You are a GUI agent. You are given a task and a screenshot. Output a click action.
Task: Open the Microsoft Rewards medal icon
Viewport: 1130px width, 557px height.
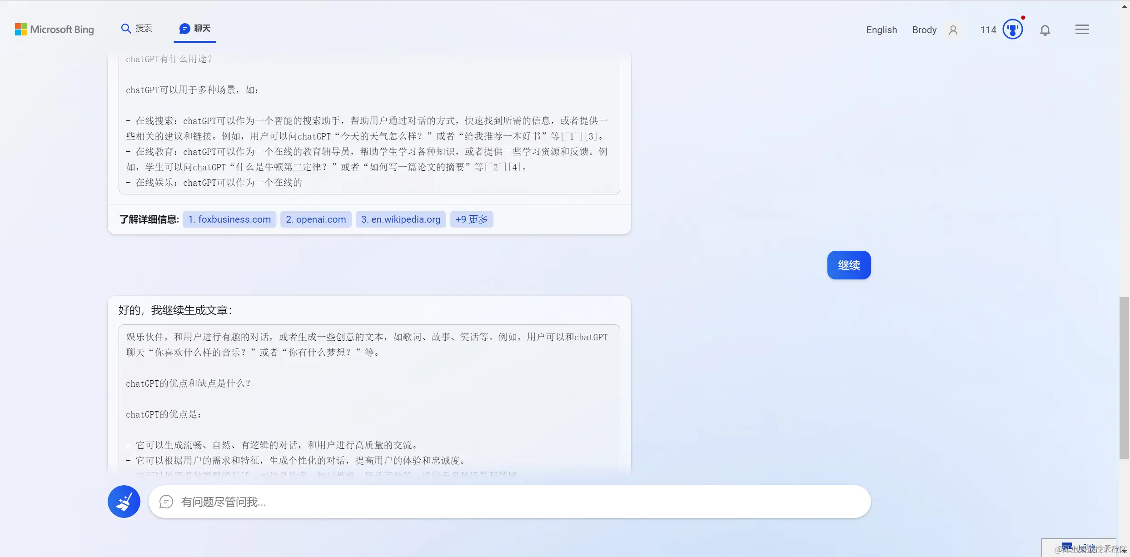click(x=1013, y=29)
